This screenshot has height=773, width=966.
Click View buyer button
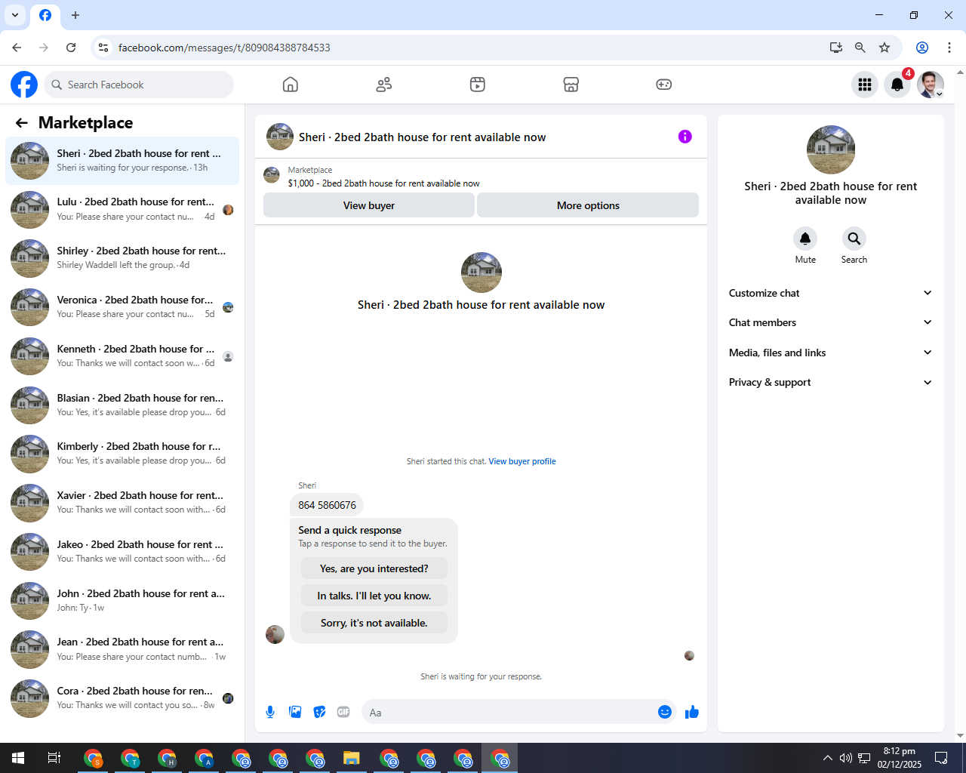click(369, 205)
